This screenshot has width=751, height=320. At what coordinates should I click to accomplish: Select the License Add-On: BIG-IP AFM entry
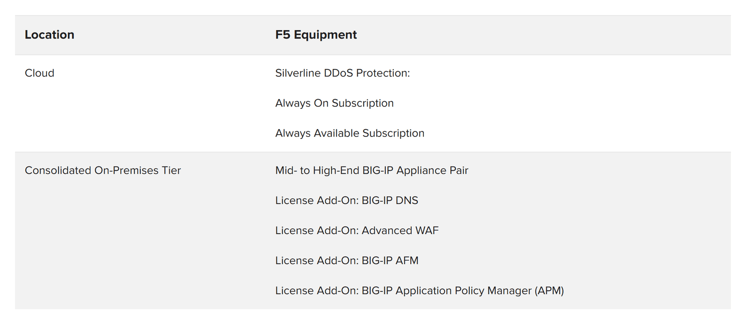(x=346, y=260)
